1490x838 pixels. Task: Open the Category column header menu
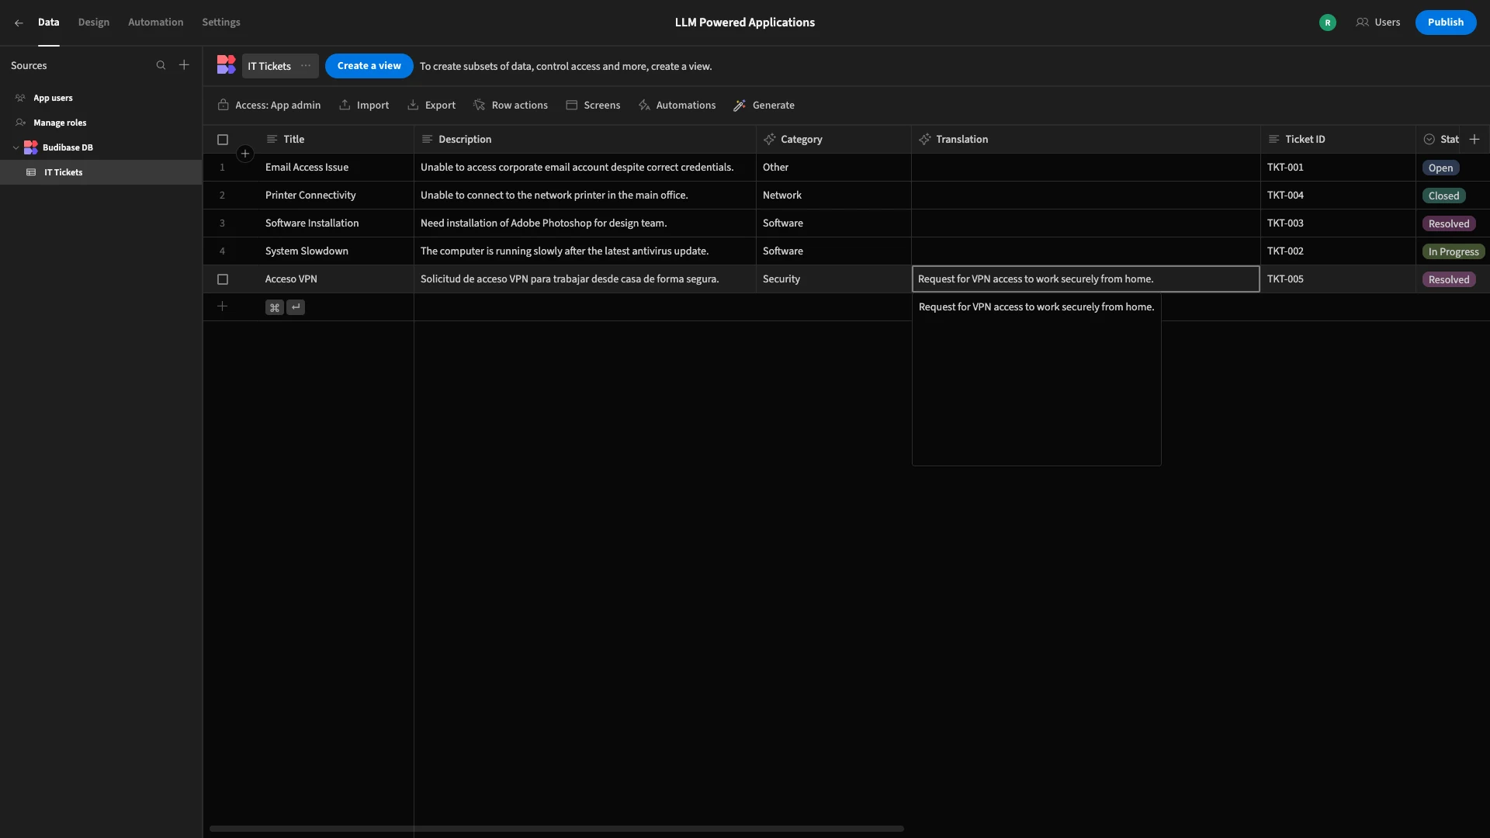click(x=833, y=140)
